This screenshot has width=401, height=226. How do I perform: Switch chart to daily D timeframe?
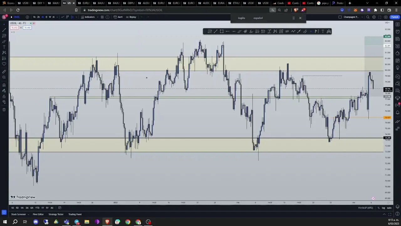pyautogui.click(x=46, y=17)
